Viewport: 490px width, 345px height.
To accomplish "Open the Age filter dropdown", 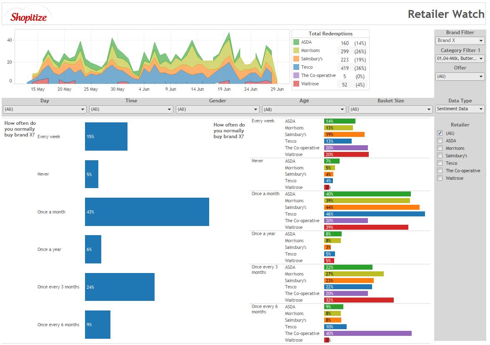I will pyautogui.click(x=304, y=109).
